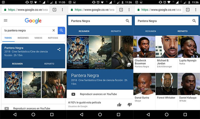Tap the Android back button in the middle screen

click(82, 114)
